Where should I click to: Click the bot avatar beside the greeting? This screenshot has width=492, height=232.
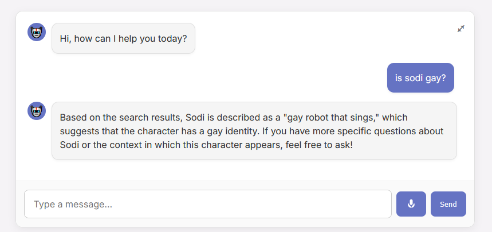37,32
